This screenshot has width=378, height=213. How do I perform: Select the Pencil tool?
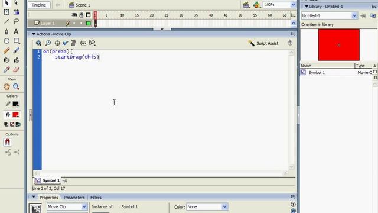click(x=6, y=50)
